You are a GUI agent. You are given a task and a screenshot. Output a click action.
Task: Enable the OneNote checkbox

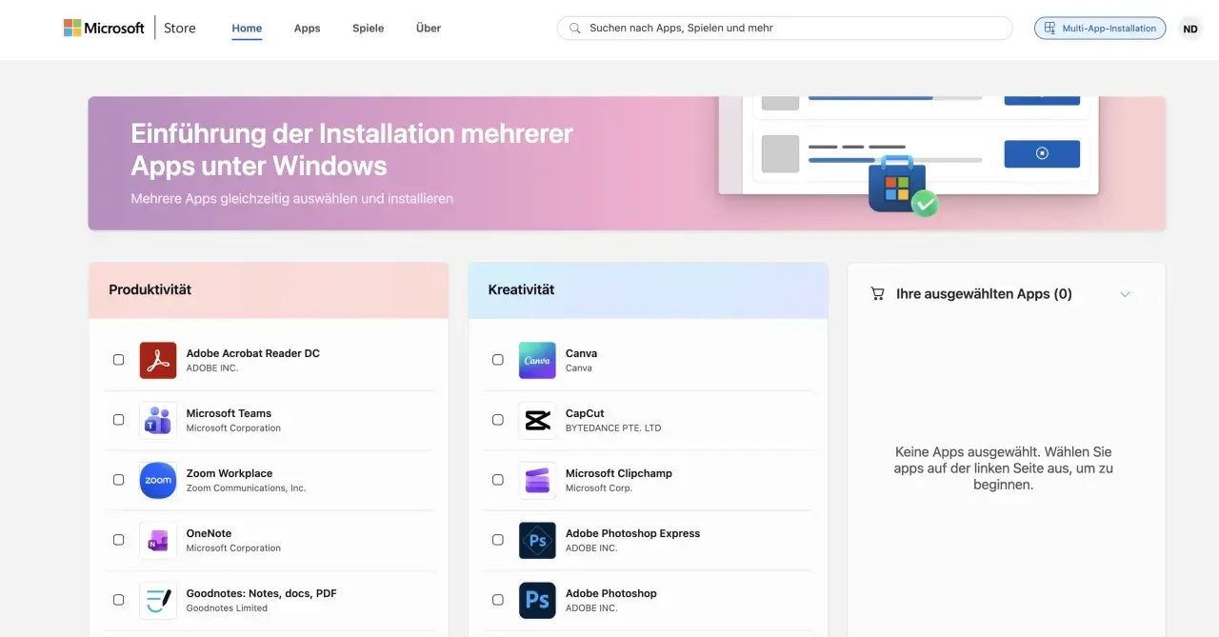118,540
